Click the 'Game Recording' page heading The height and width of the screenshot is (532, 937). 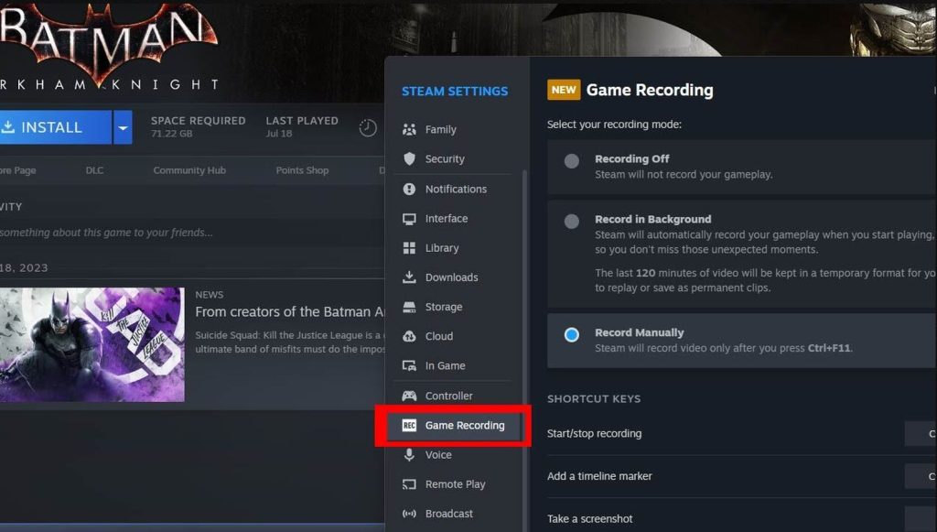coord(650,90)
